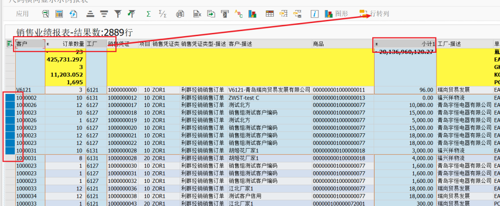The image size is (500, 206).
Task: Save layout using the grid-save icon
Action: tap(298, 14)
